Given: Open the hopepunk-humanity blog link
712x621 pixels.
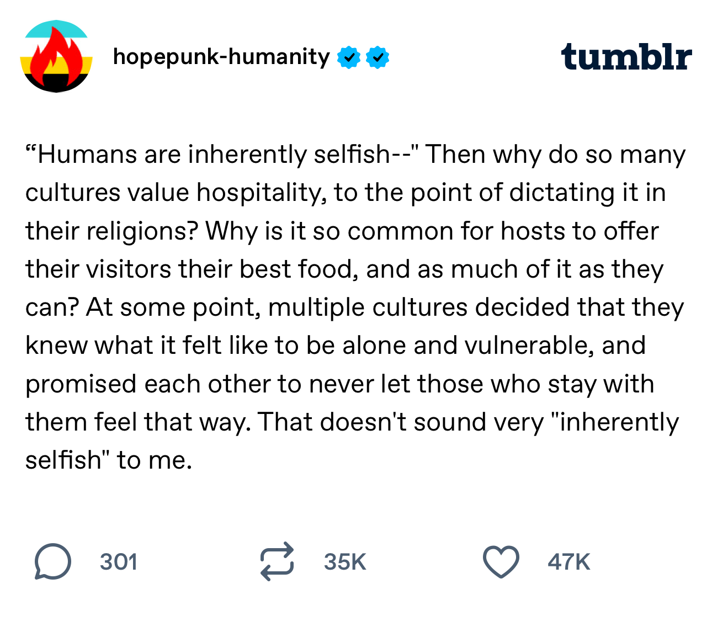Looking at the screenshot, I should [x=221, y=57].
